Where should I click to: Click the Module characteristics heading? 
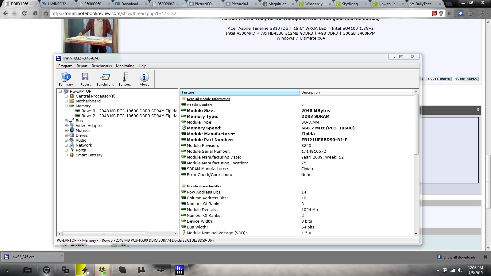tap(204, 186)
